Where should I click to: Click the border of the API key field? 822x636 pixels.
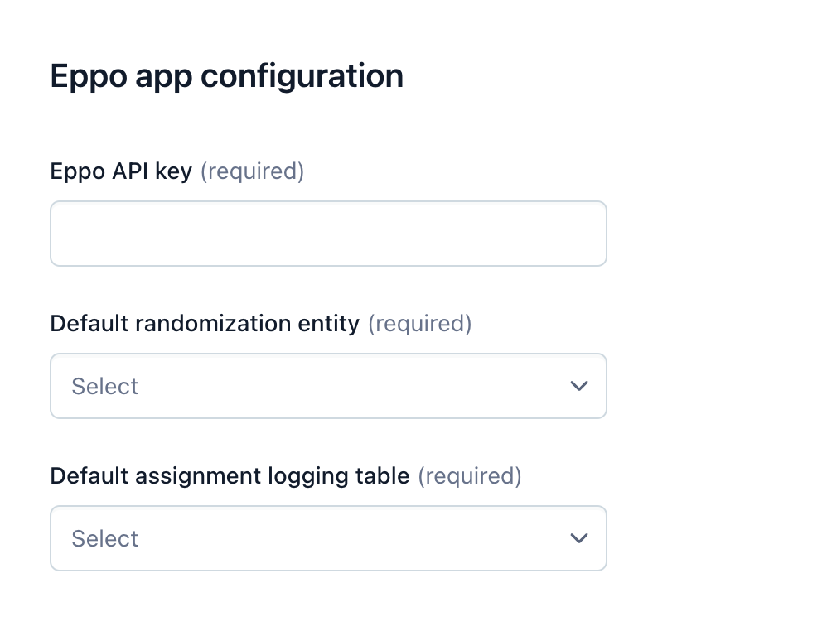pyautogui.click(x=328, y=201)
